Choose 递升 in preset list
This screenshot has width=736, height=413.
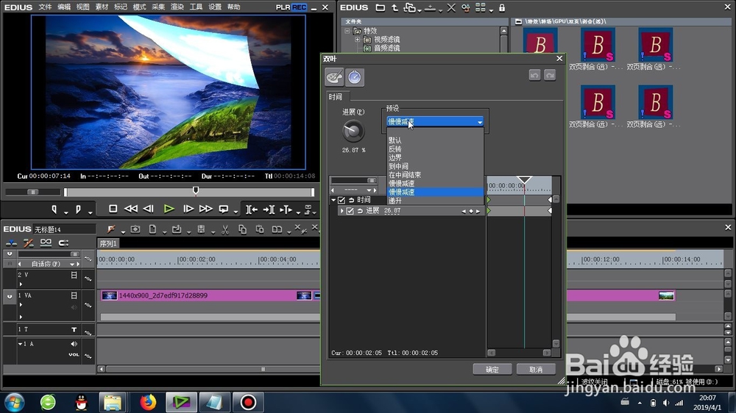[435, 201]
